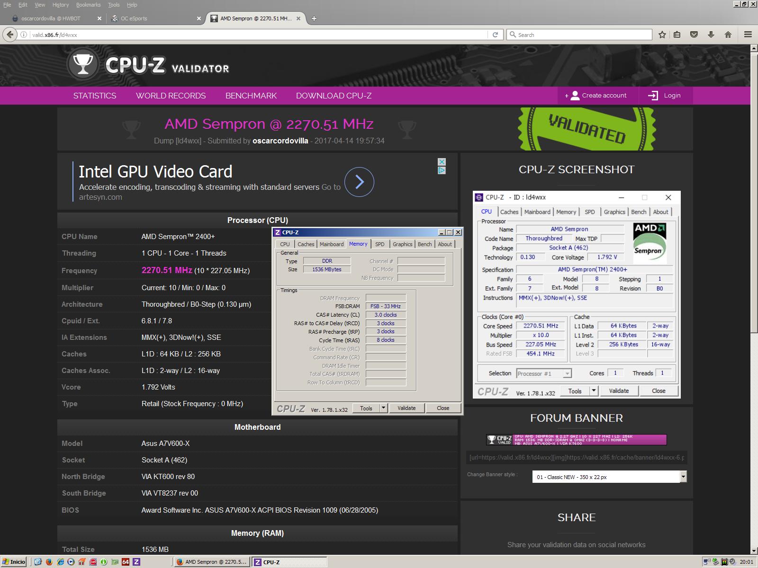Image resolution: width=758 pixels, height=568 pixels.
Task: Open Windows Media Player quick launch icon
Action: 71,562
